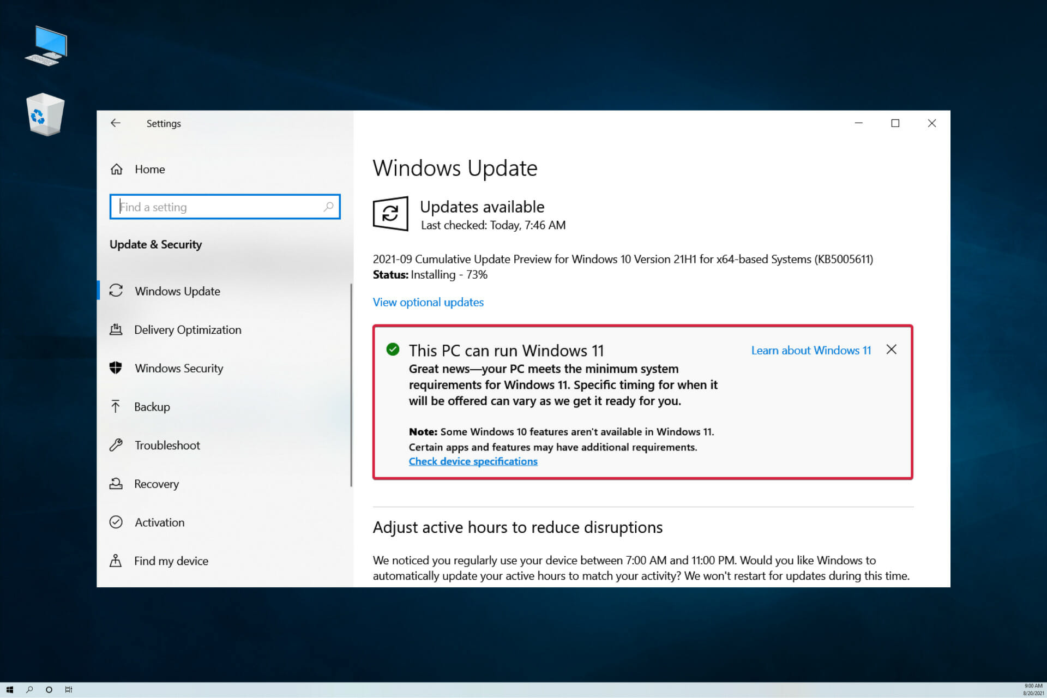The width and height of the screenshot is (1047, 698).
Task: Open the This PC desktop icon
Action: 47,46
